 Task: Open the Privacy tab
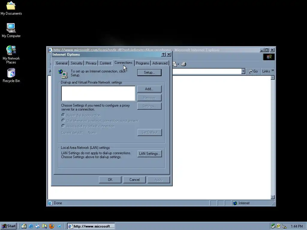(x=91, y=63)
